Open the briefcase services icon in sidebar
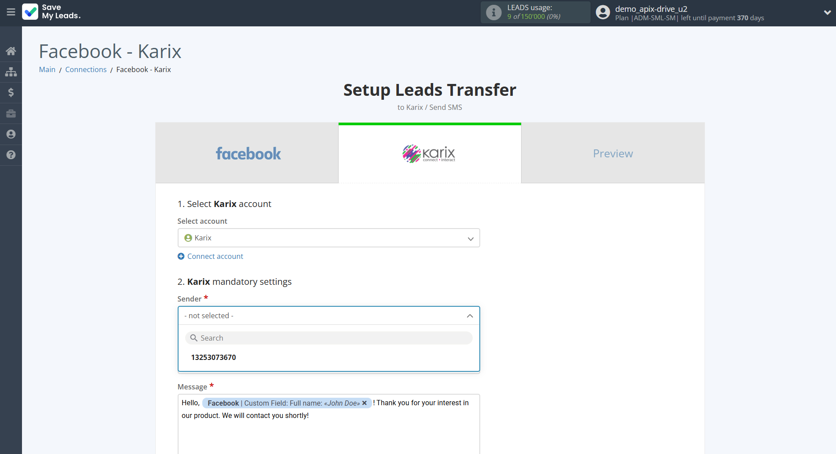The height and width of the screenshot is (454, 836). 11,113
